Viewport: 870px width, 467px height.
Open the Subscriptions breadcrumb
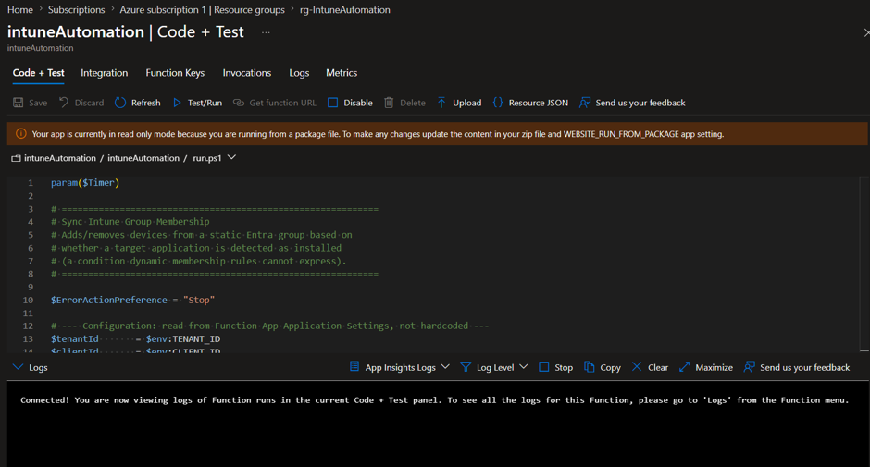pyautogui.click(x=76, y=9)
